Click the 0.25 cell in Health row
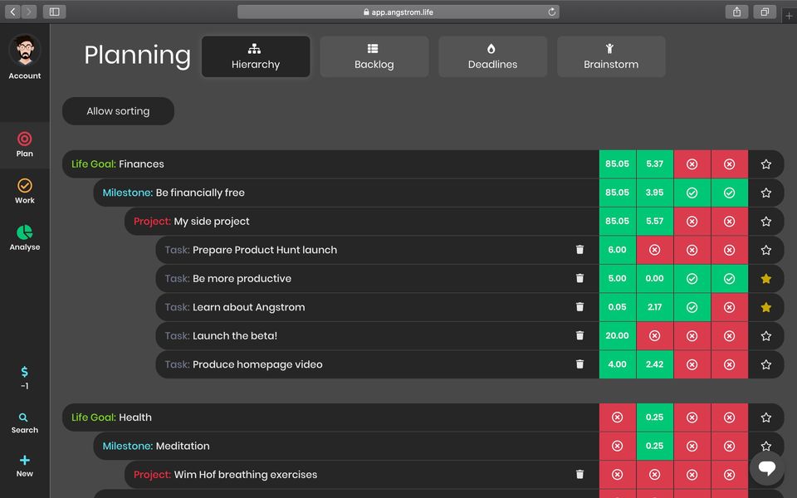Screen dimensions: 797x498 (x=655, y=417)
